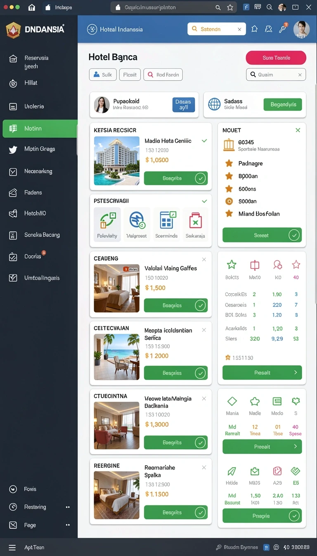Select the Sekaraja tile
Screen dimensions: 317x556
[195, 224]
